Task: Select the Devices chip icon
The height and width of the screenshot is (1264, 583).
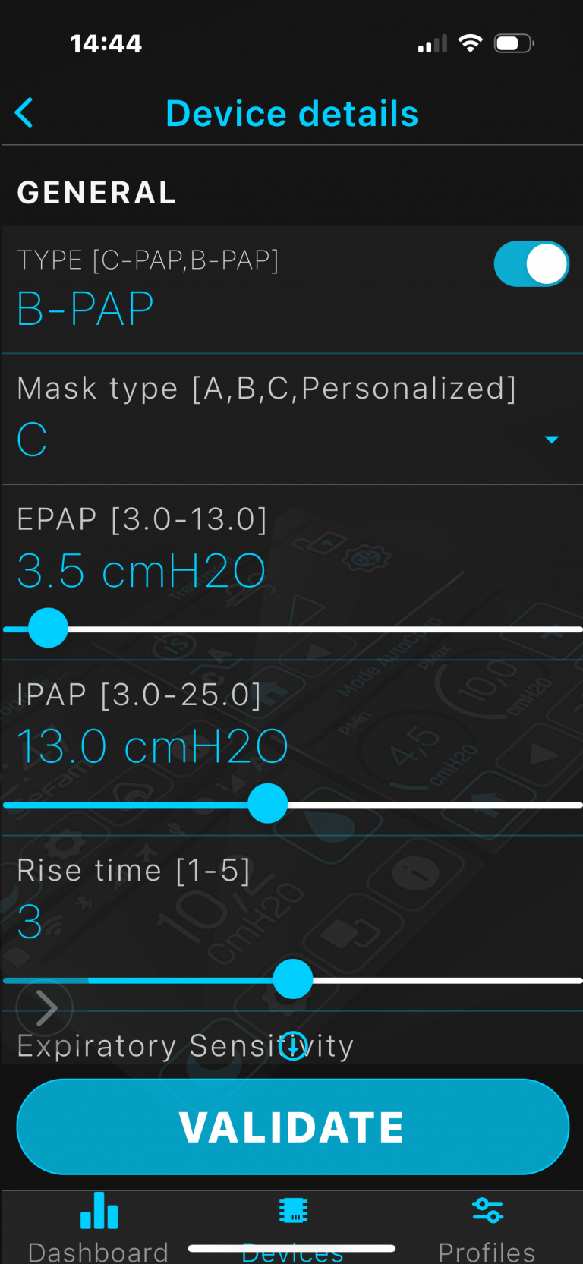Action: [x=292, y=1210]
